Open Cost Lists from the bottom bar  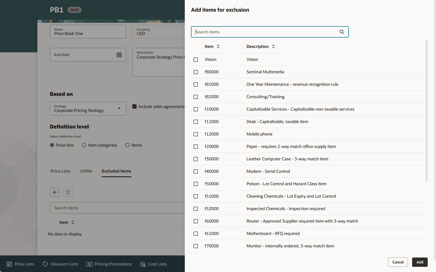153,264
